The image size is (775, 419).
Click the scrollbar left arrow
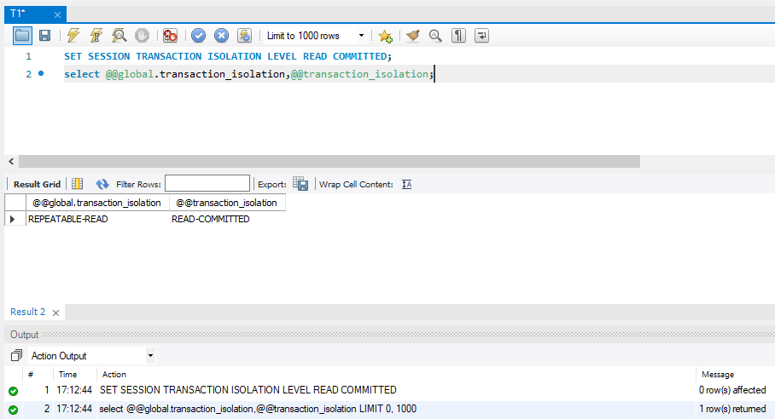(11, 161)
